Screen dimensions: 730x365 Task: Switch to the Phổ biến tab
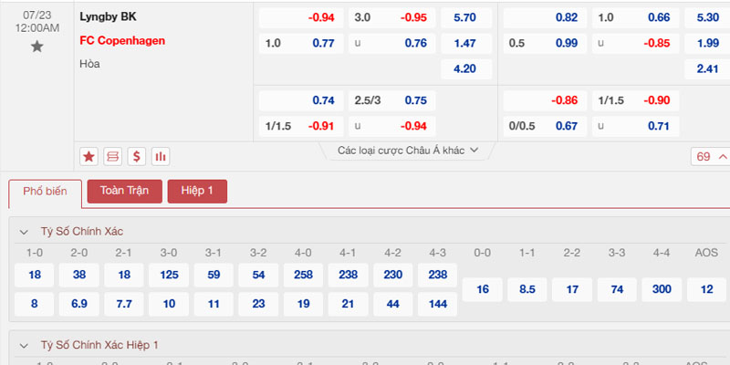point(45,192)
